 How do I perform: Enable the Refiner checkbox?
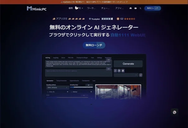(x=71, y=92)
